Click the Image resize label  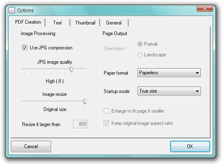point(55,94)
